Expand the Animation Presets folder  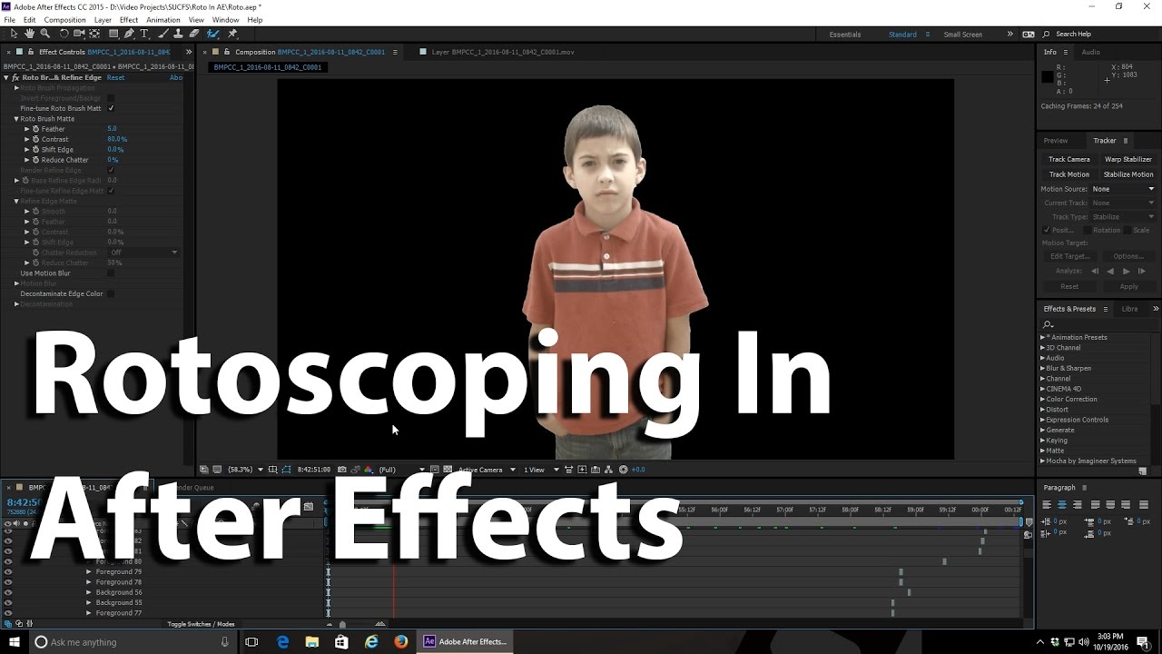coord(1042,337)
